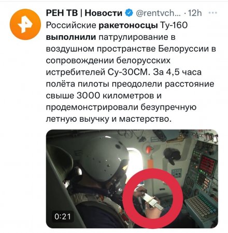This screenshot has height=233, width=228.
Task: Click the pilot's white helmet in the video
Action: (105, 158)
